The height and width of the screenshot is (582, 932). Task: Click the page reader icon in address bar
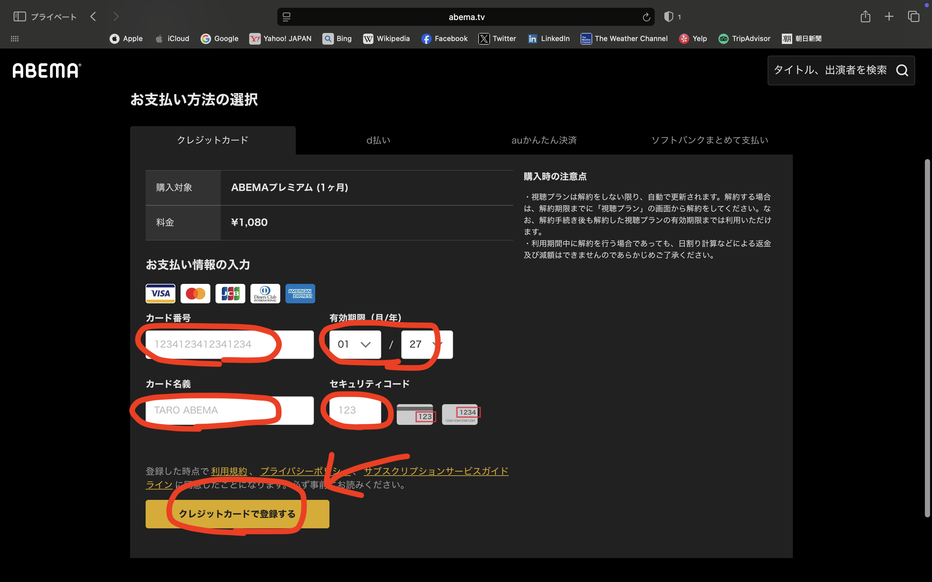click(286, 17)
